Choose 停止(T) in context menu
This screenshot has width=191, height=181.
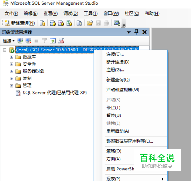131,107
